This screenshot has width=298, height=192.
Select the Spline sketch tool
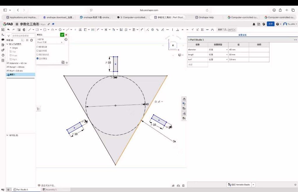[68, 30]
